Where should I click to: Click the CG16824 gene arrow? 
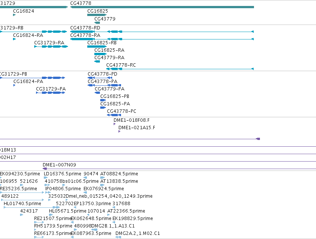[14, 15]
